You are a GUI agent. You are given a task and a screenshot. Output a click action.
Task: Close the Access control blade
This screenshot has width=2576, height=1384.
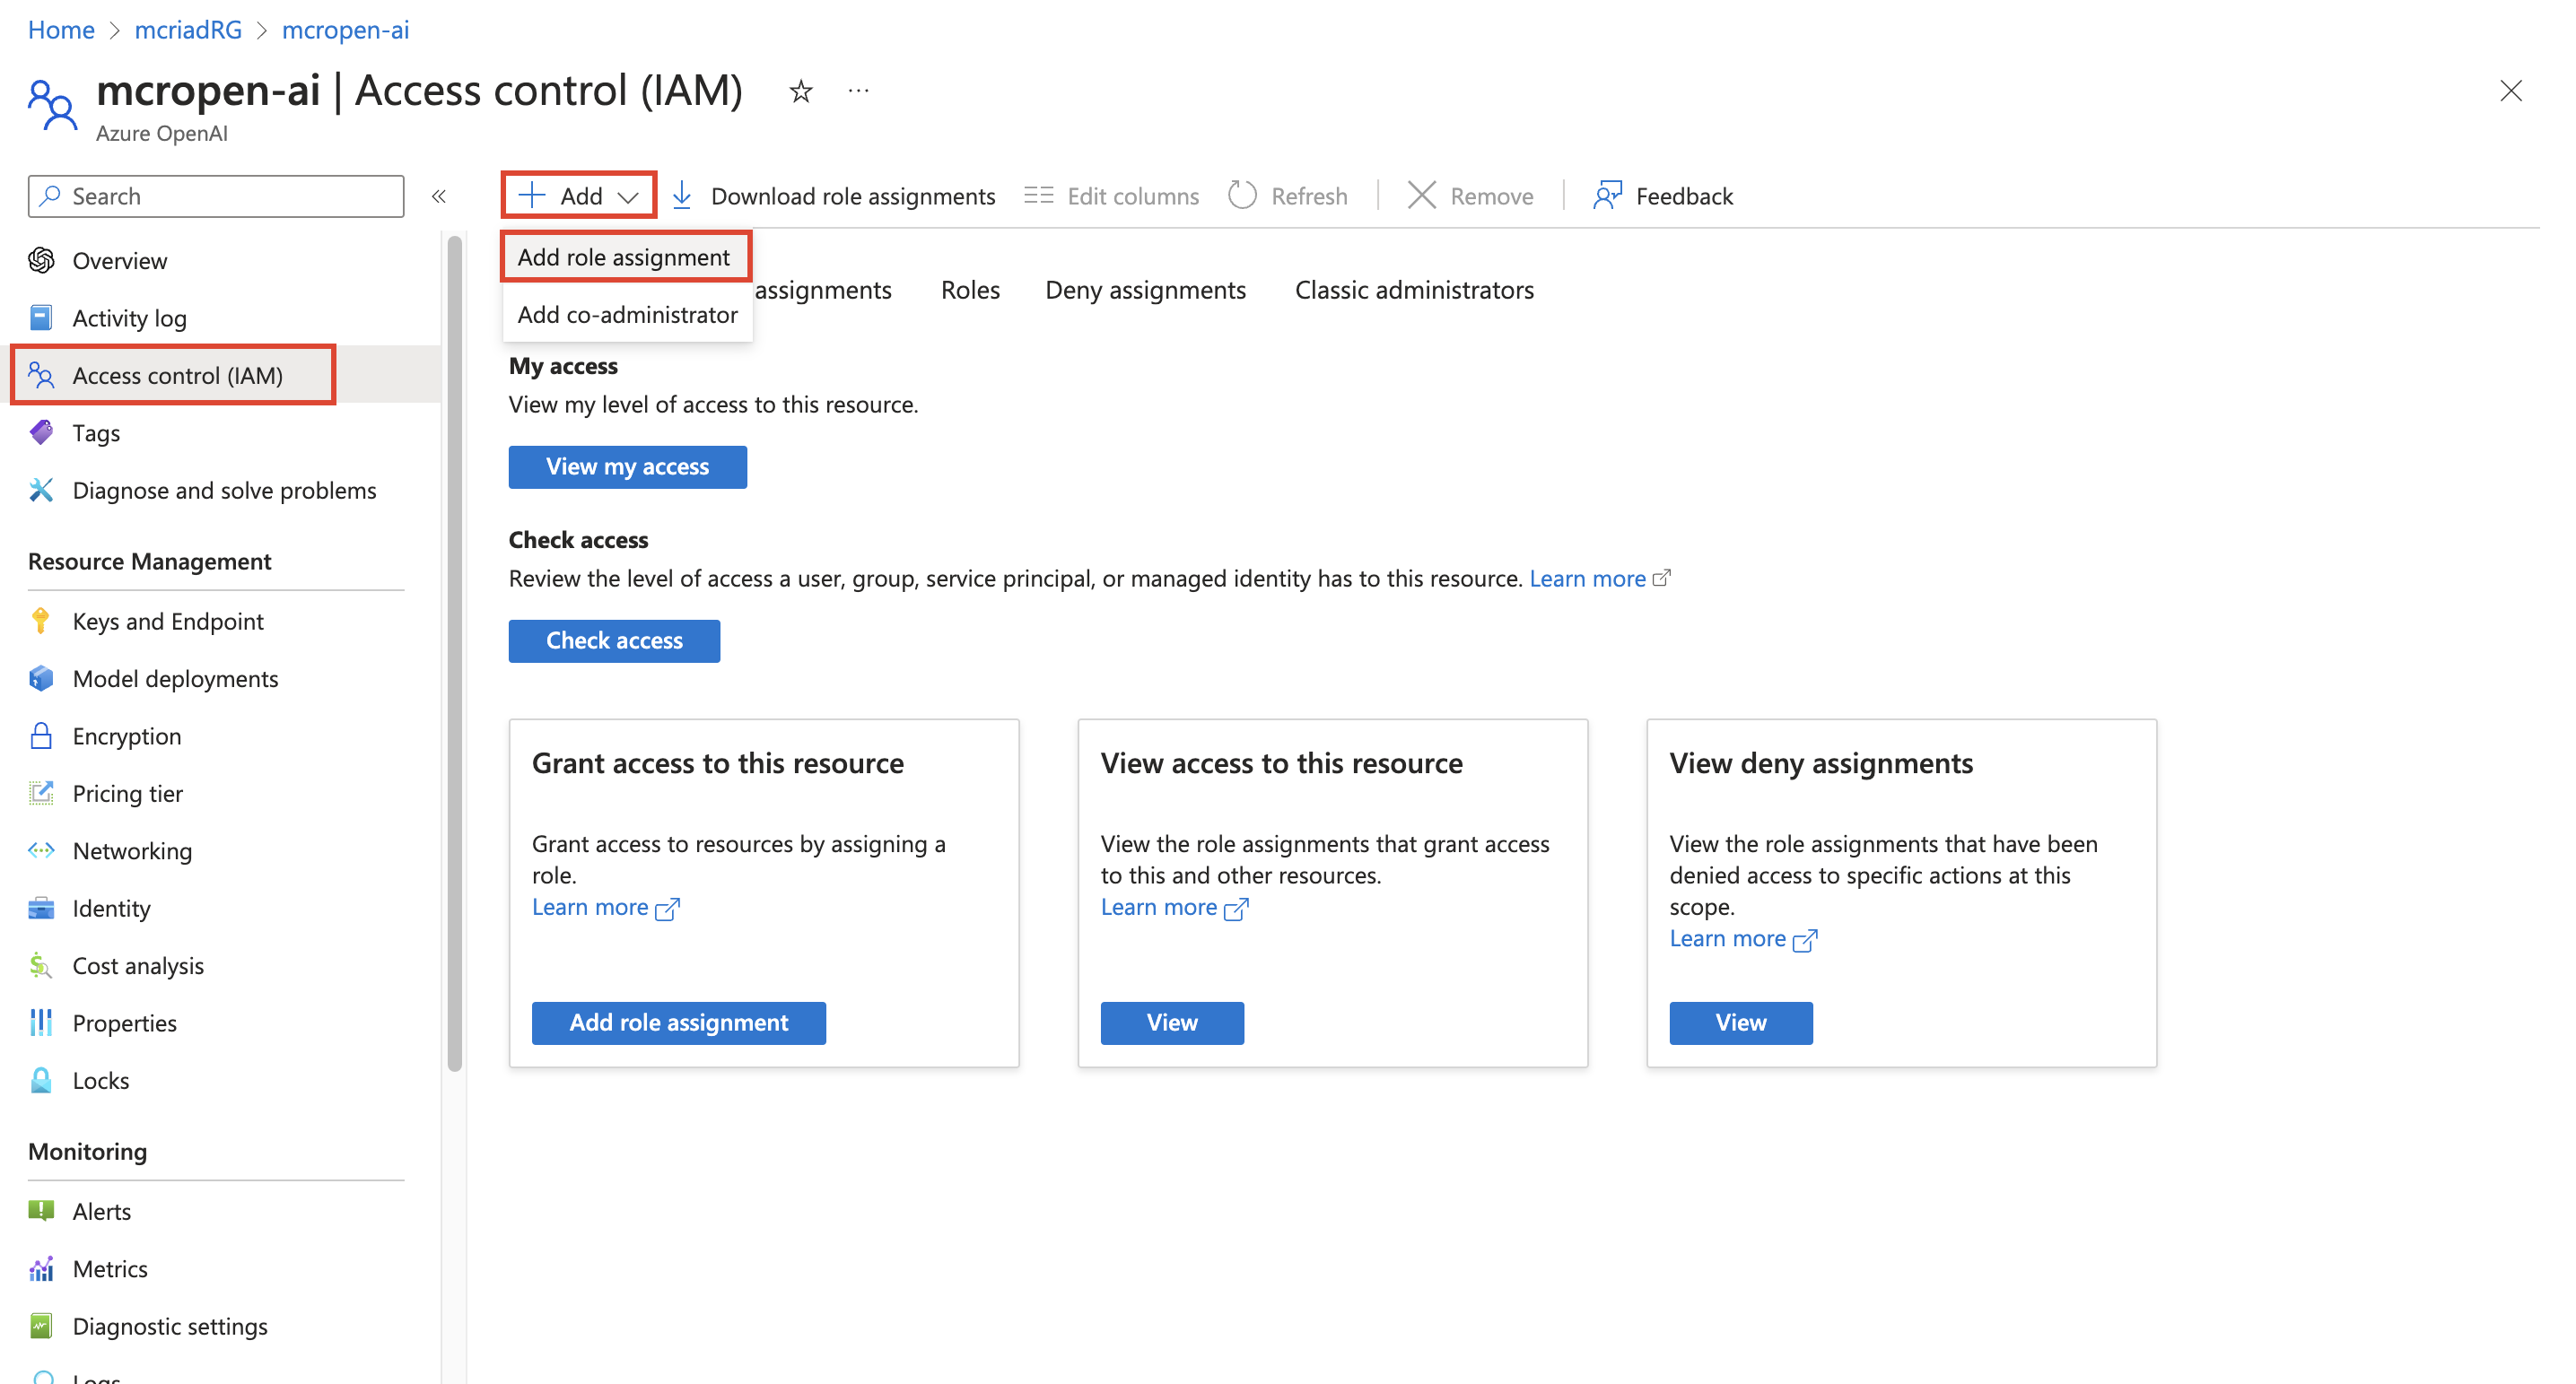(2510, 91)
